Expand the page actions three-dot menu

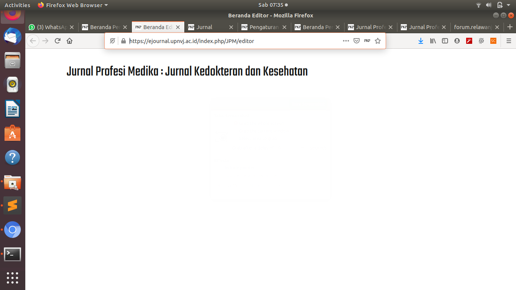click(346, 41)
